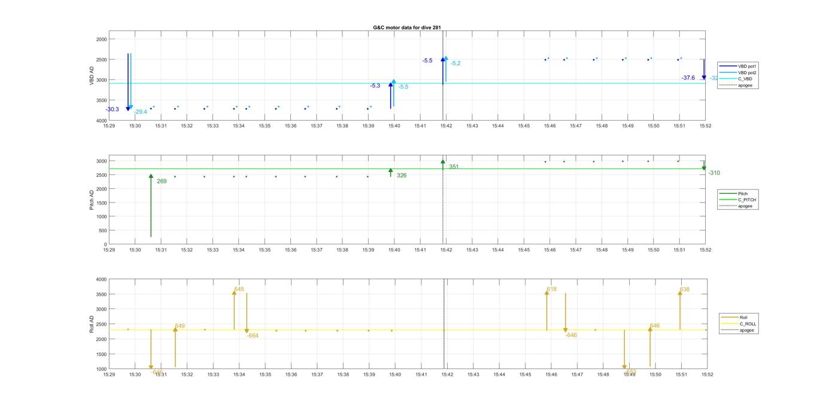Click the 'Pitch AD' y-axis label
The width and height of the screenshot is (838, 414).
coord(92,200)
